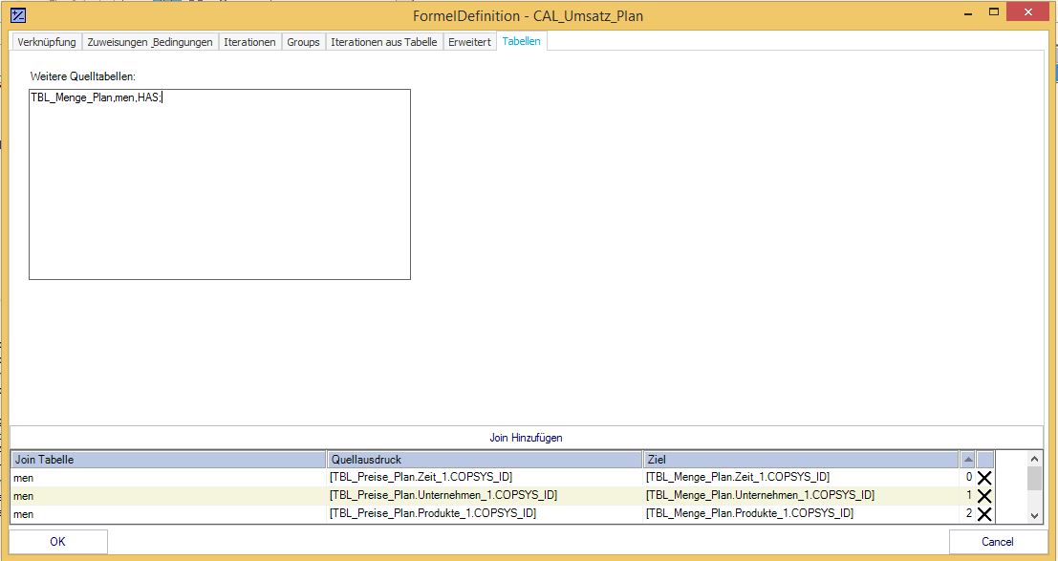This screenshot has width=1058, height=561.
Task: Click the FormelDefinition app icon in title bar
Action: pyautogui.click(x=18, y=15)
